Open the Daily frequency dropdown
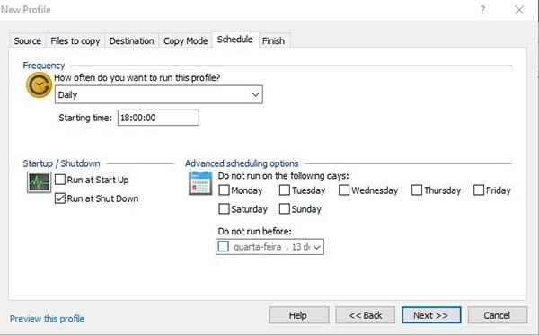The image size is (539, 335). tap(159, 94)
